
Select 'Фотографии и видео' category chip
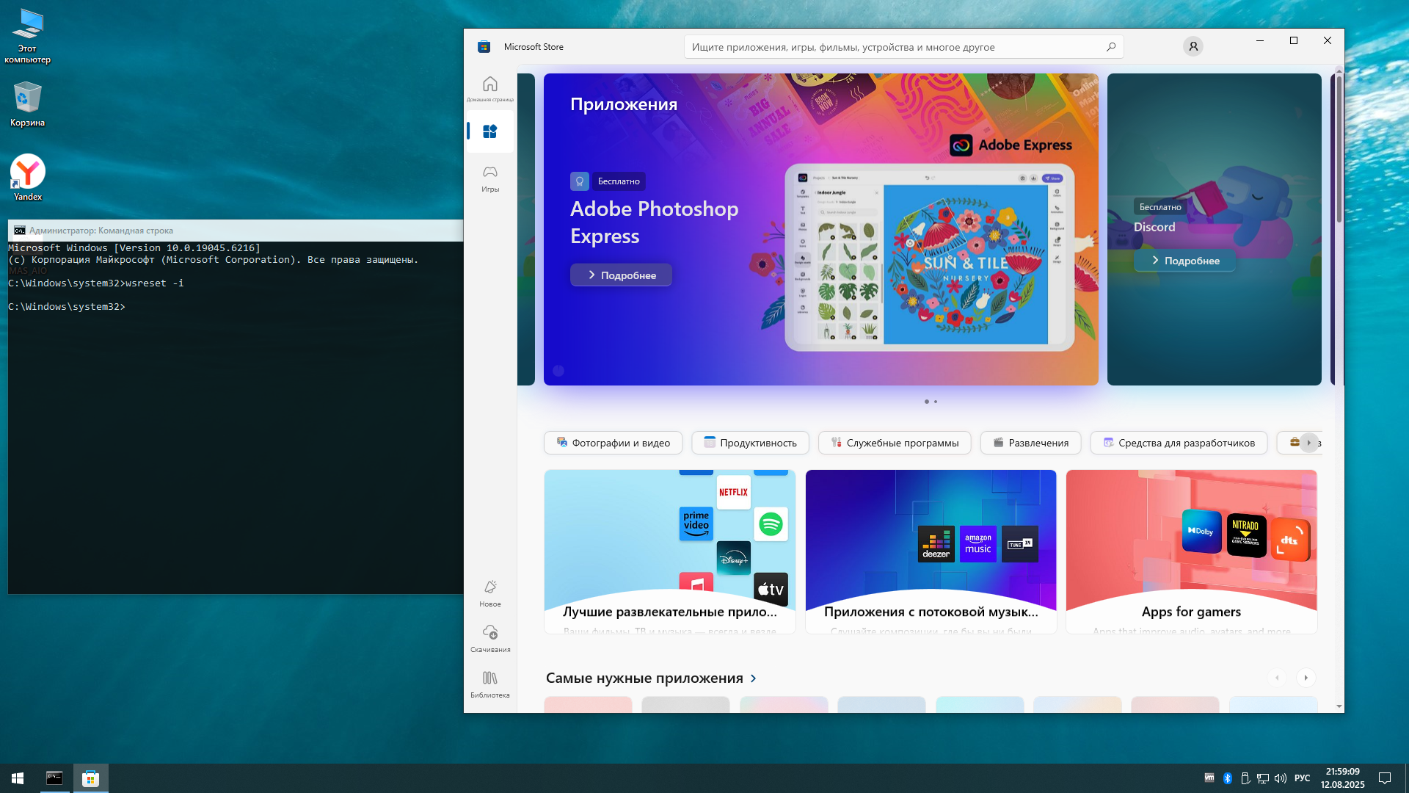613,443
